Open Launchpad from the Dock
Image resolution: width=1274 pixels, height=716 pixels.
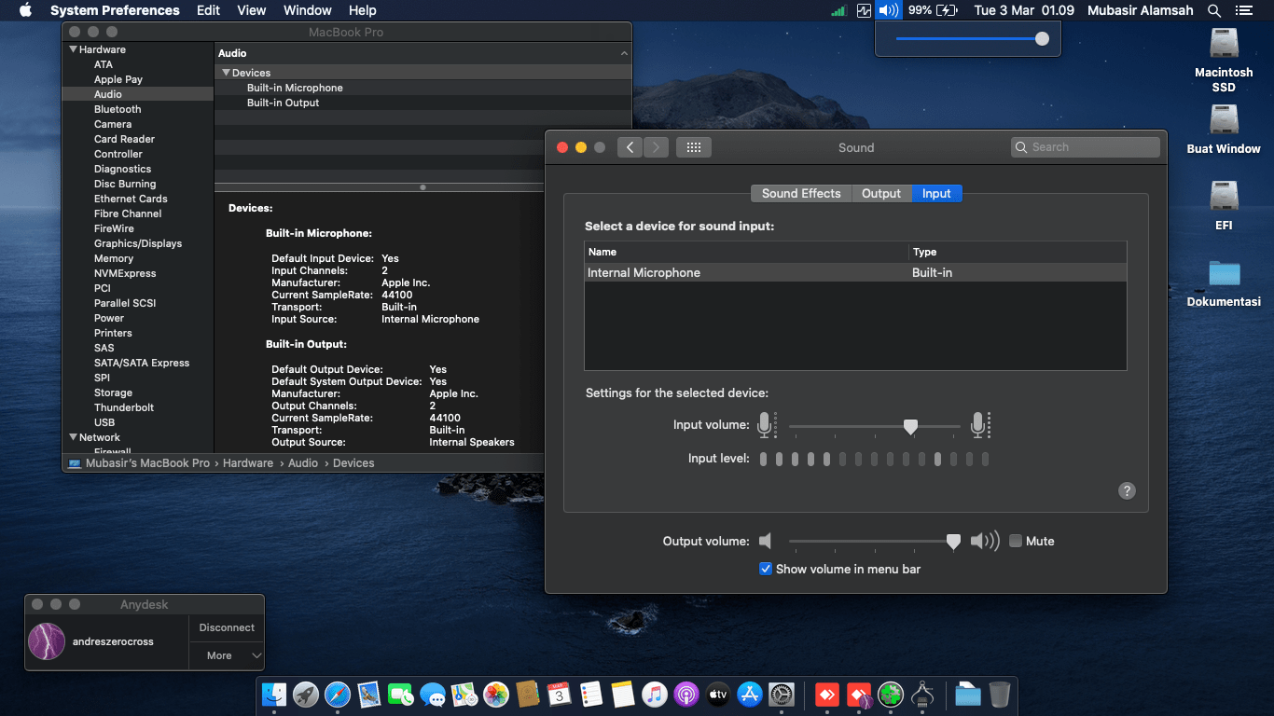point(306,695)
